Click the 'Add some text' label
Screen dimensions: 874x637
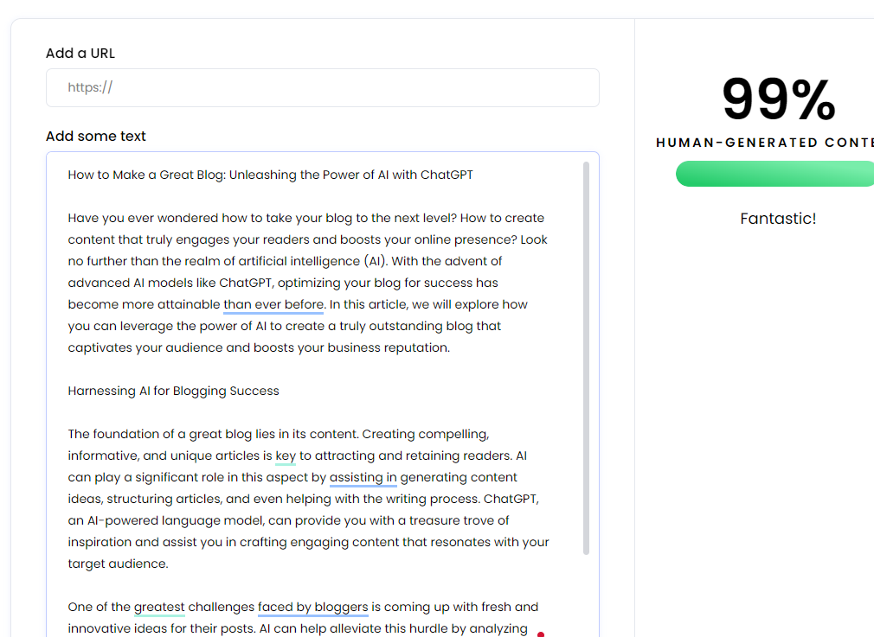click(x=96, y=137)
